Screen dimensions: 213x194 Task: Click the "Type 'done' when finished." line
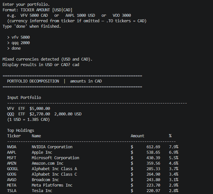pos(32,26)
